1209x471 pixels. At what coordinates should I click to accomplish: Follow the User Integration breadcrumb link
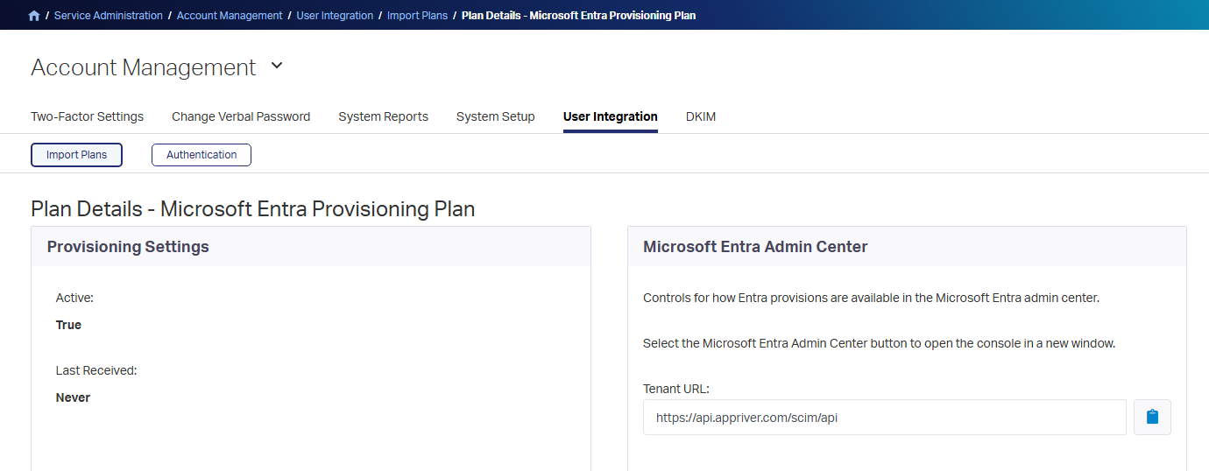click(335, 16)
